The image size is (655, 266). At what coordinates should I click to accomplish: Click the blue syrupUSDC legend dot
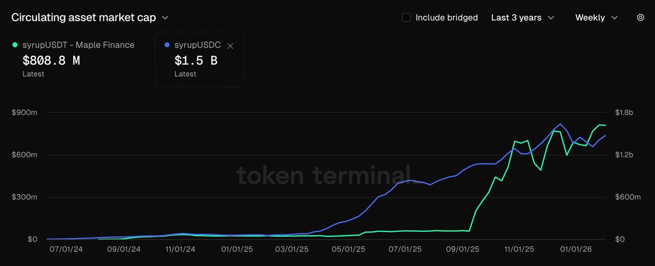tap(167, 45)
